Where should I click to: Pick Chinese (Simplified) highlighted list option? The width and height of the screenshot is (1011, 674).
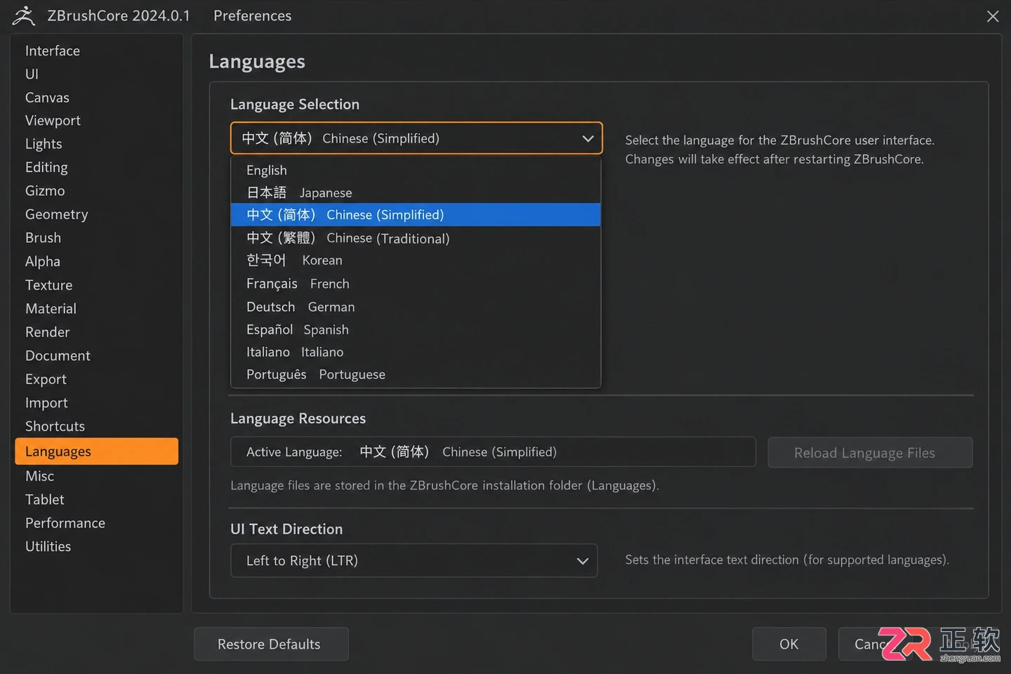coord(416,215)
